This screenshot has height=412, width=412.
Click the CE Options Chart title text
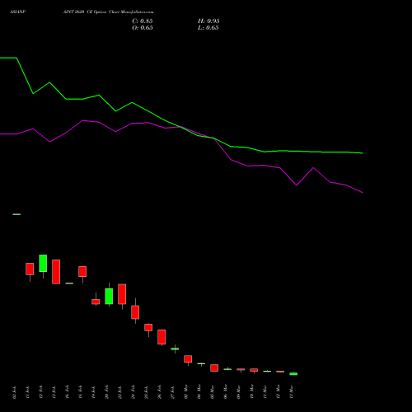[108, 12]
